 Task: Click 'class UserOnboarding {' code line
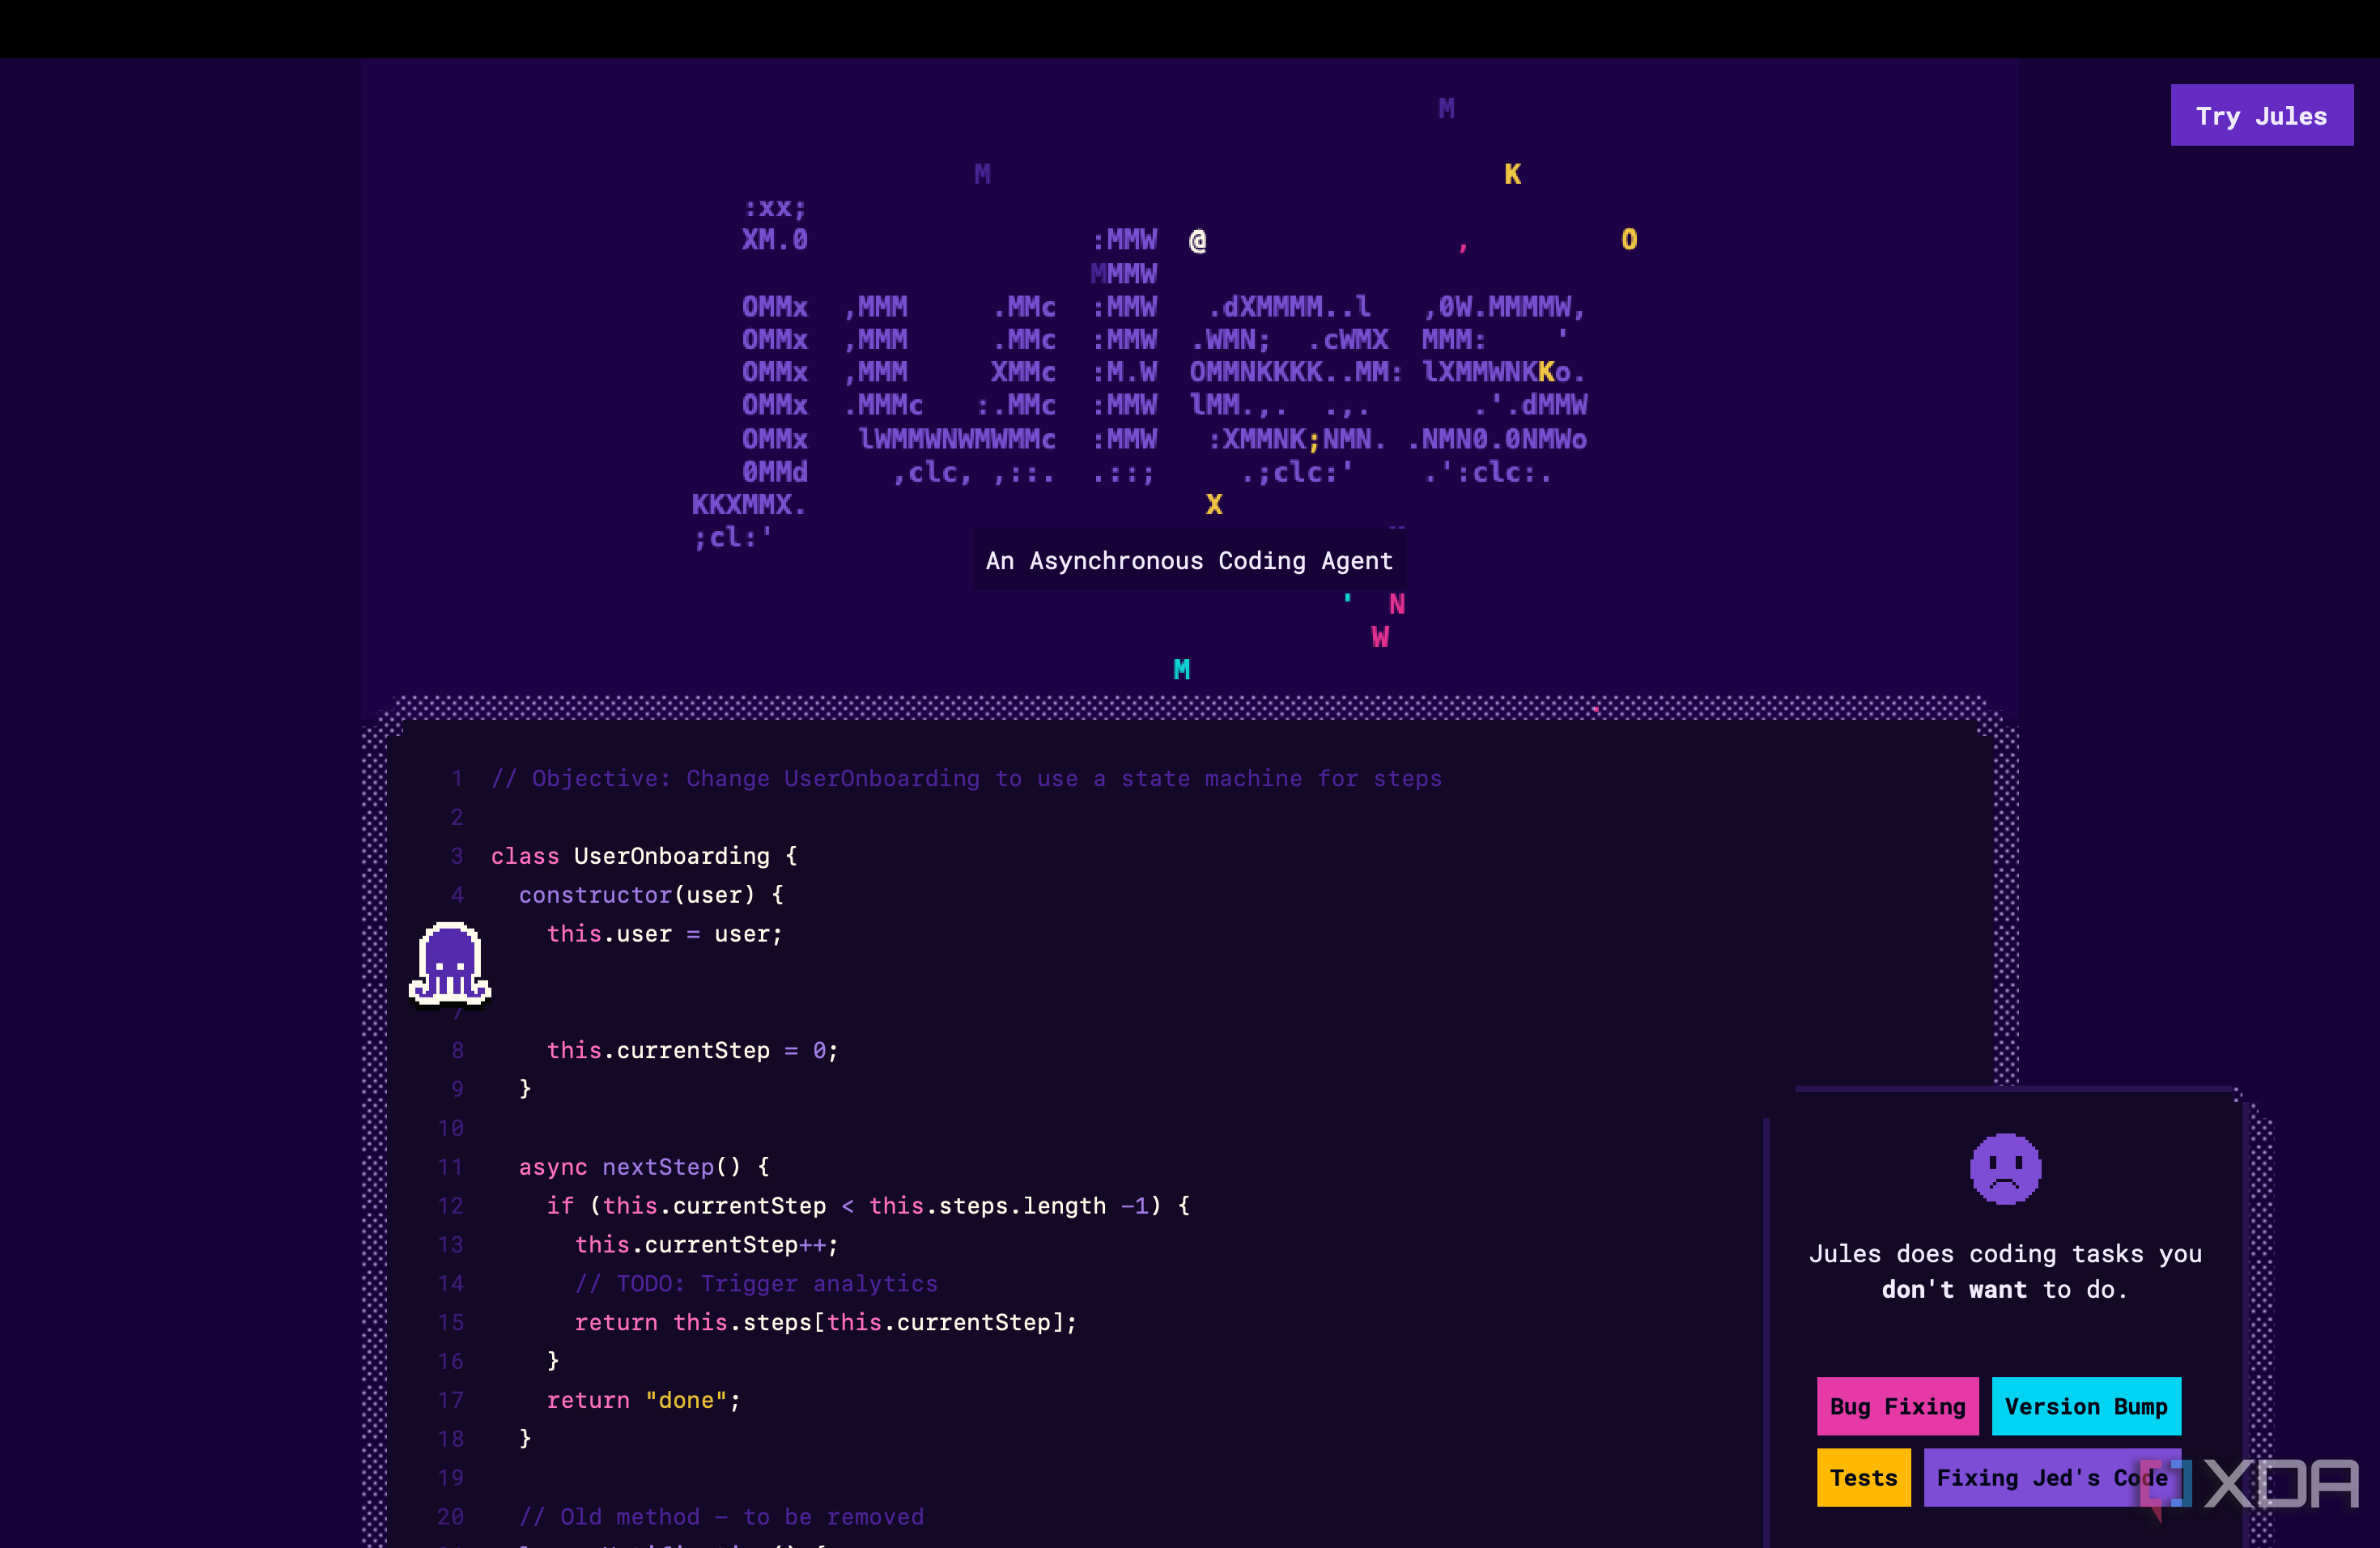pyautogui.click(x=644, y=856)
